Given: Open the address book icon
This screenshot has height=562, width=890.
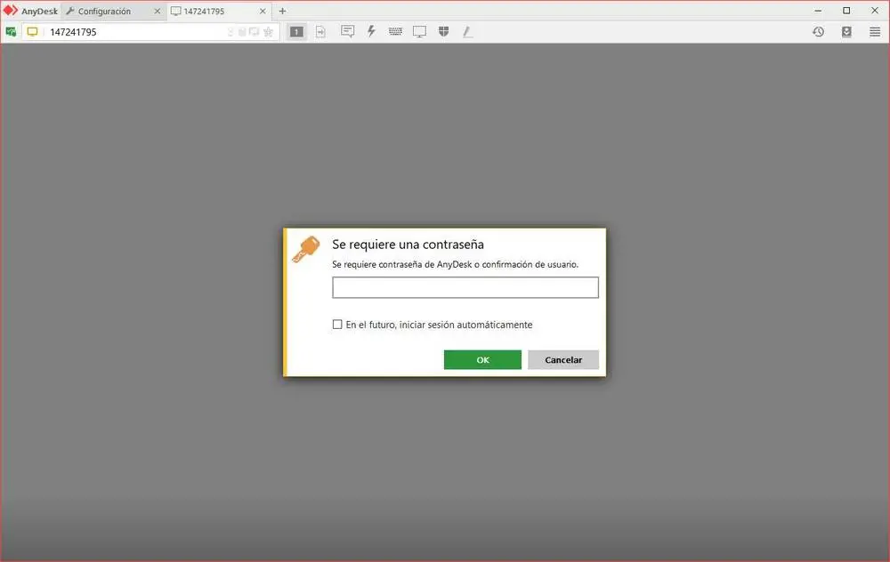Looking at the screenshot, I should (846, 32).
